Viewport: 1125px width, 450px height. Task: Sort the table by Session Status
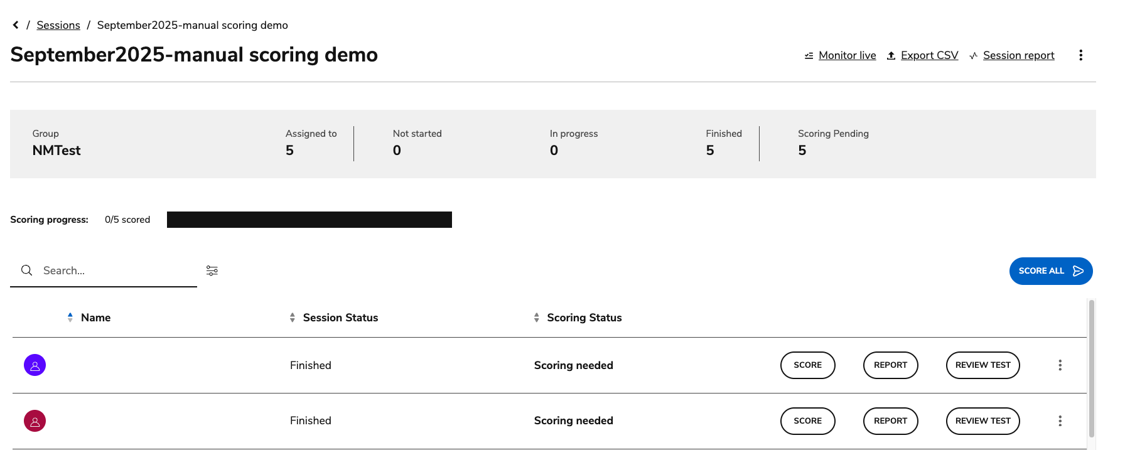[x=292, y=317]
